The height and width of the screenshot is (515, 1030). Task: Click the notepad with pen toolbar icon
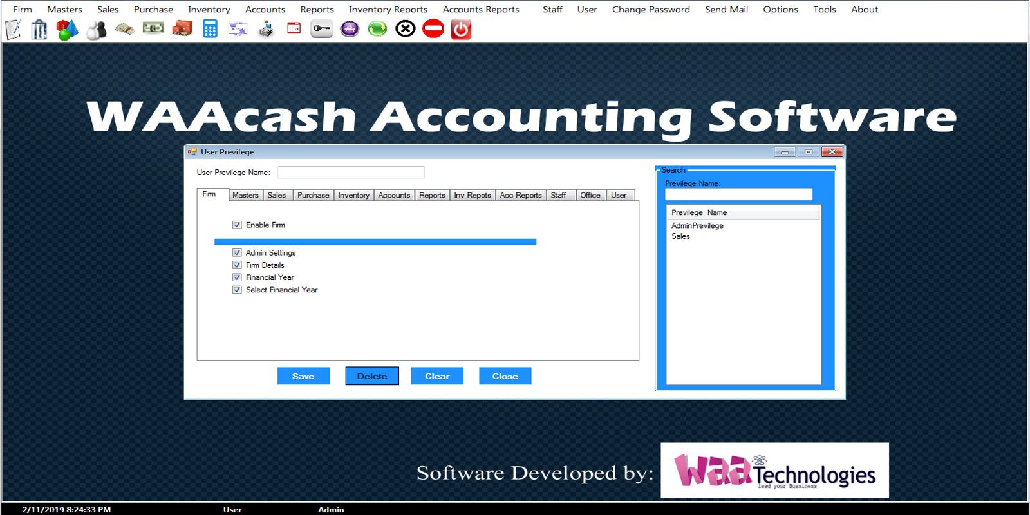coord(14,29)
